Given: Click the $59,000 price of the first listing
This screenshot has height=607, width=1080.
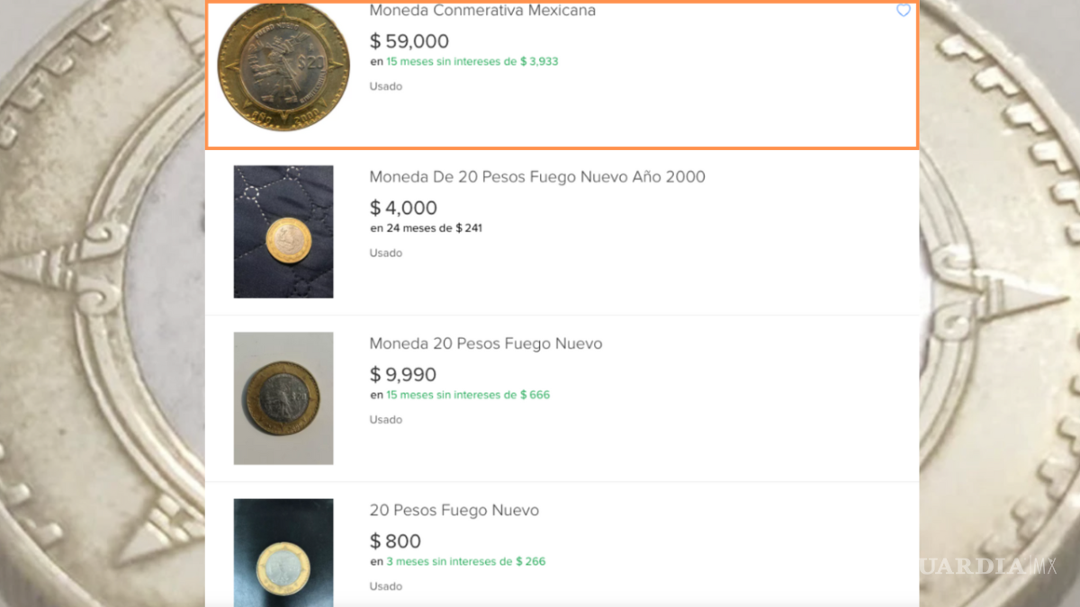Looking at the screenshot, I should tap(409, 40).
